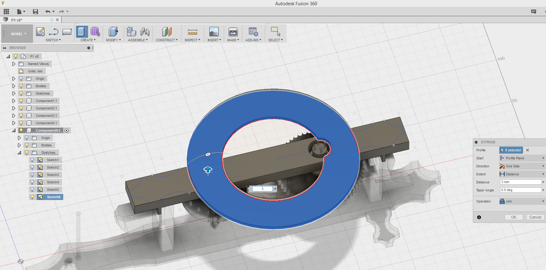The image size is (546, 270).
Task: Select the Measure inspect icon
Action: (x=192, y=32)
